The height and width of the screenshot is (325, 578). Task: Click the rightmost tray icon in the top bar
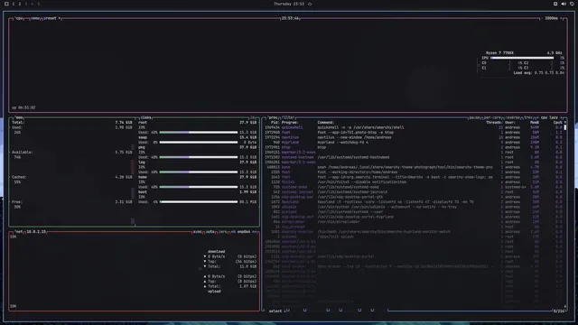tap(572, 4)
